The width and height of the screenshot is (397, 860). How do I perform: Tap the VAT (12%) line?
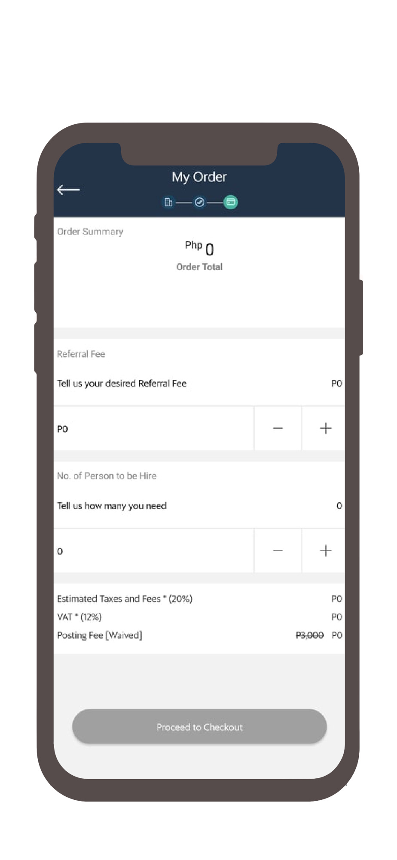199,617
